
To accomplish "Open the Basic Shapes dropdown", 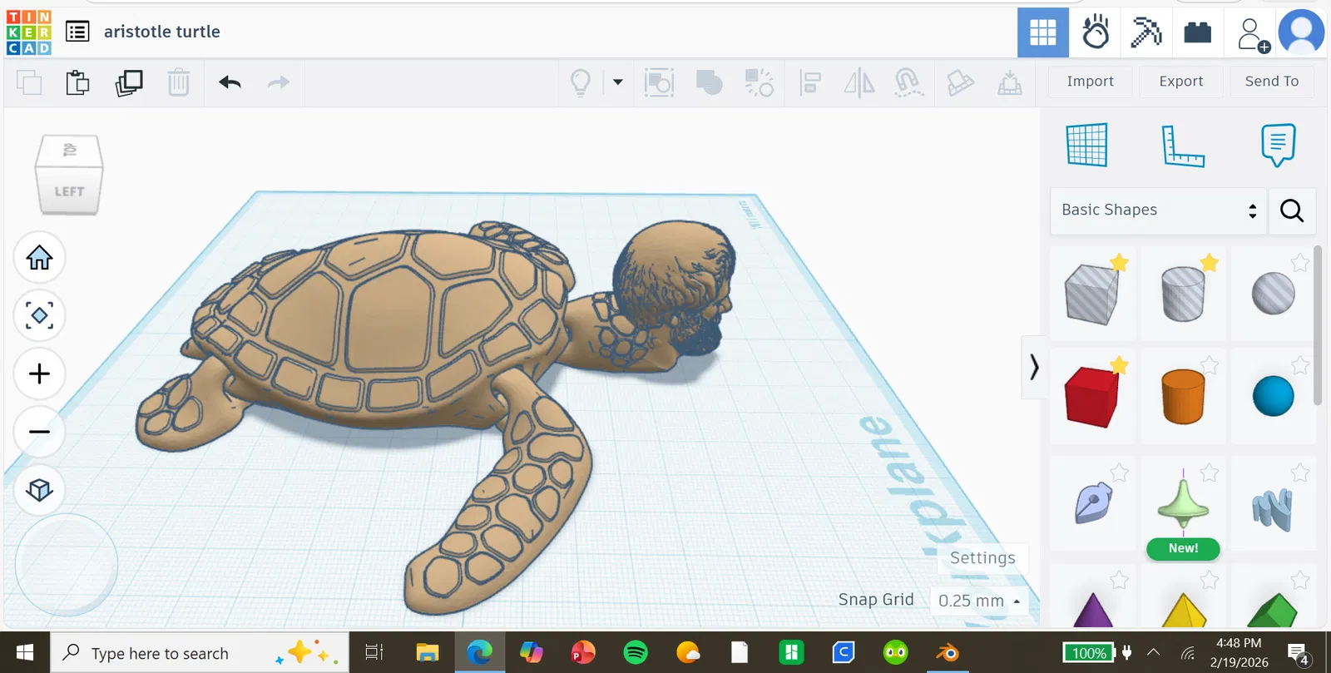I will 1157,210.
